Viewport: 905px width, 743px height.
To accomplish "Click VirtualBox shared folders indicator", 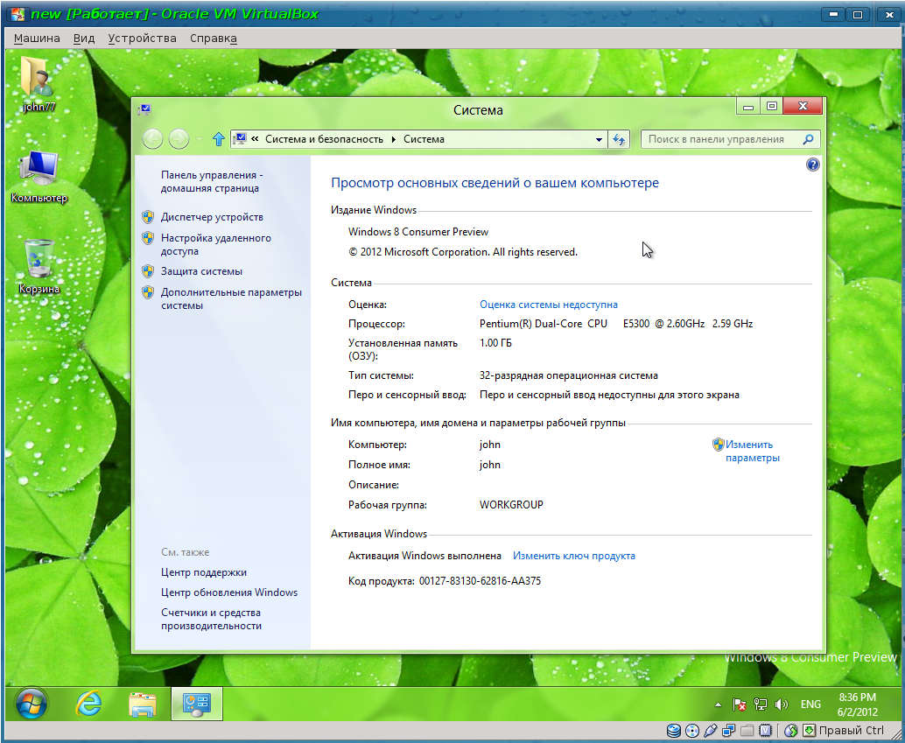I will tap(747, 731).
